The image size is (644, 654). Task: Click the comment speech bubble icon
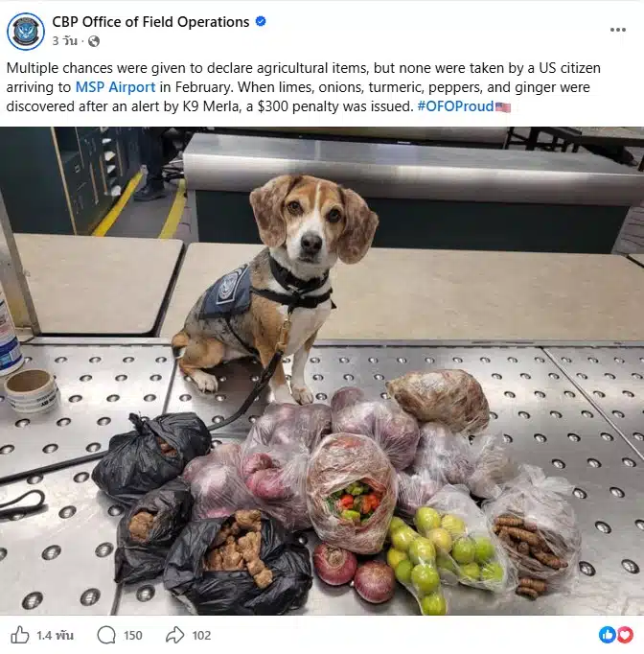[x=106, y=635]
